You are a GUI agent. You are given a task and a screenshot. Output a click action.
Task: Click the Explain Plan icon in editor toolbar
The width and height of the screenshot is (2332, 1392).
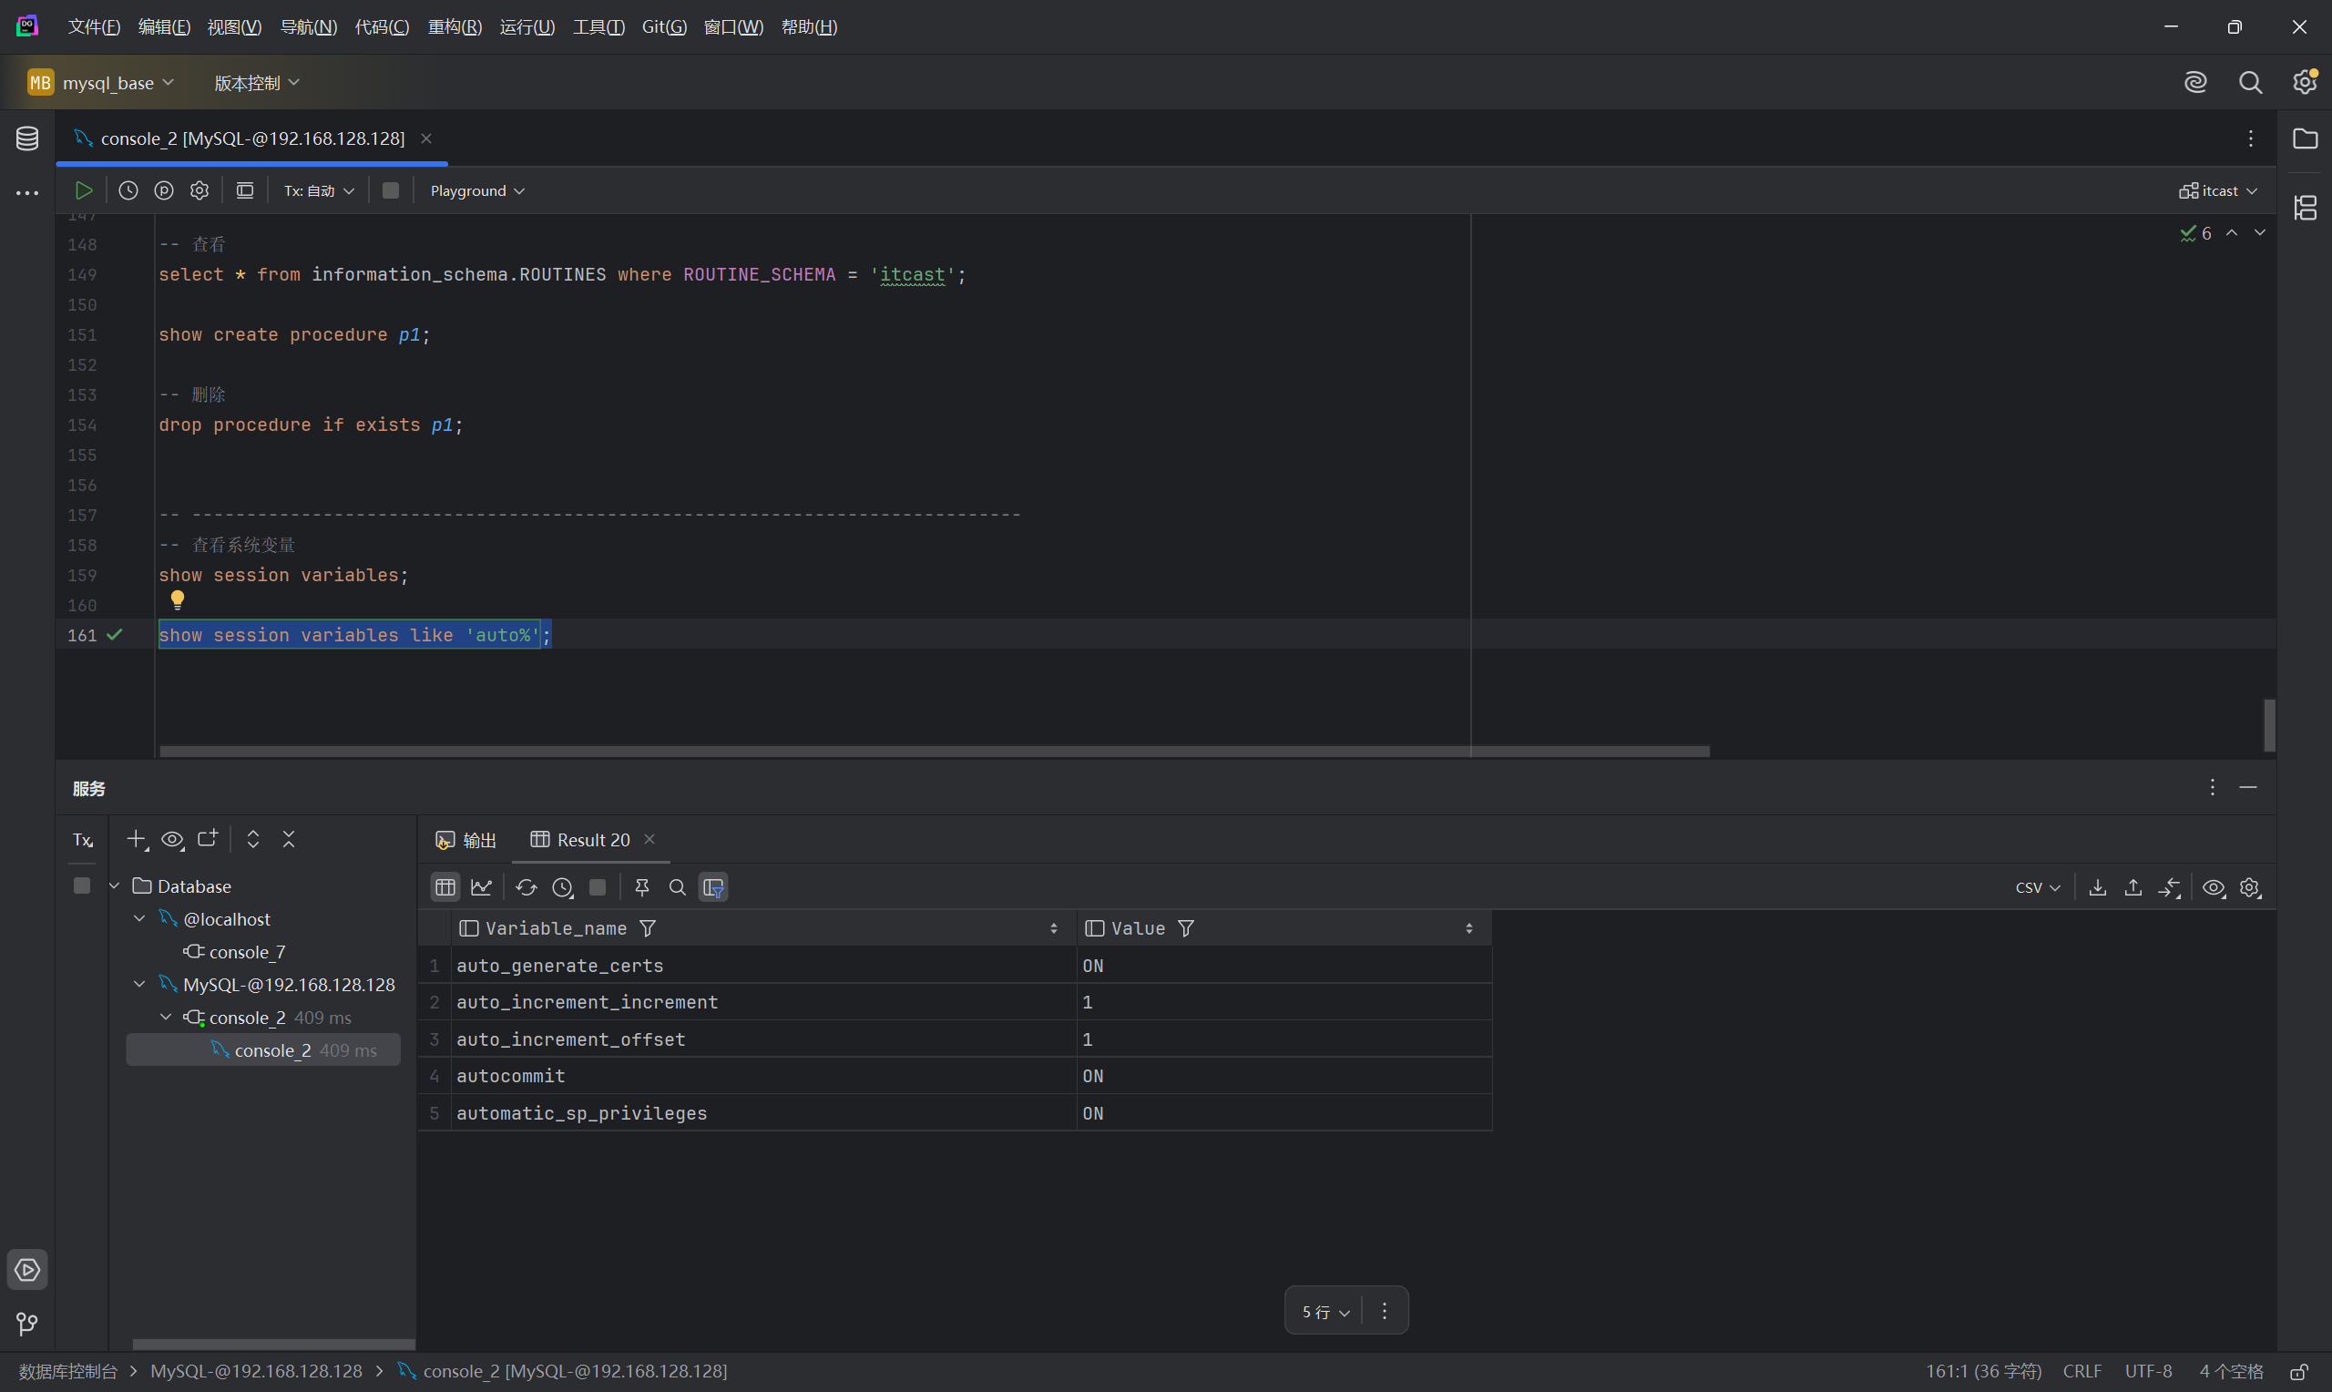(x=164, y=190)
